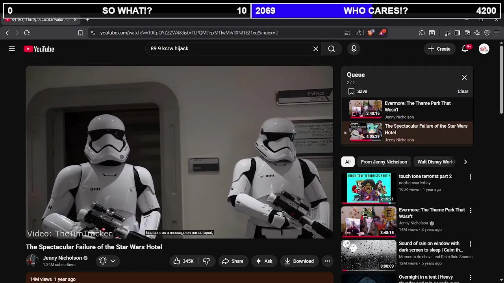Viewport: 504px width, 283px height.
Task: Clear the queue
Action: (463, 92)
